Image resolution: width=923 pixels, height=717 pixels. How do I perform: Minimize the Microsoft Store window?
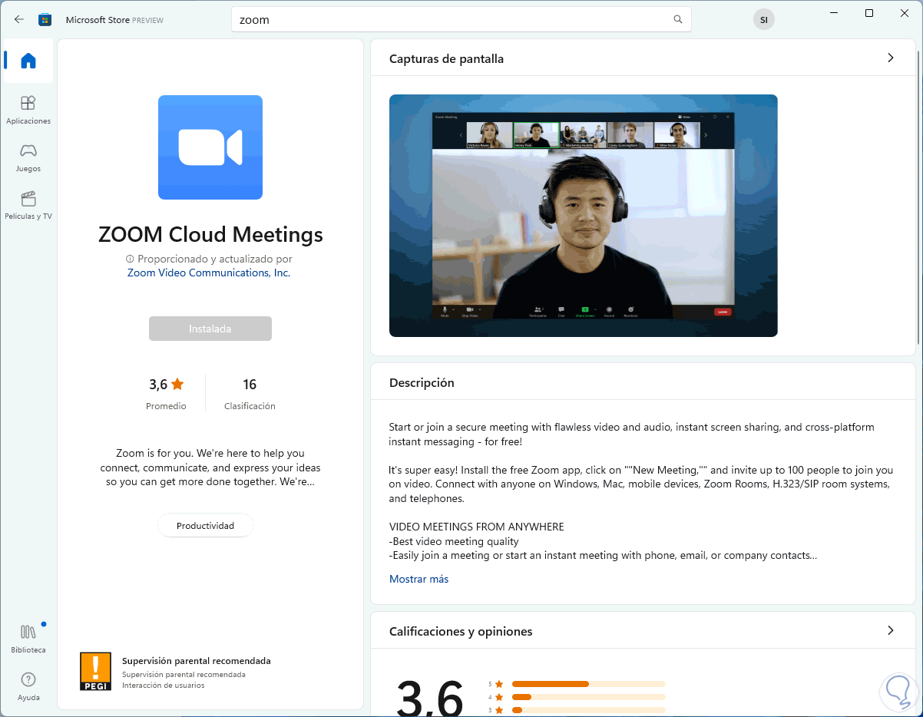tap(834, 13)
